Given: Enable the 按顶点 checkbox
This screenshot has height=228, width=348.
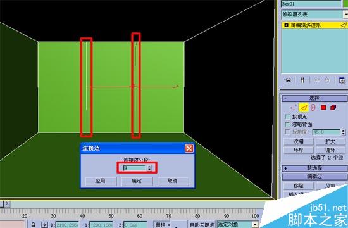Looking at the screenshot, I should click(x=287, y=117).
